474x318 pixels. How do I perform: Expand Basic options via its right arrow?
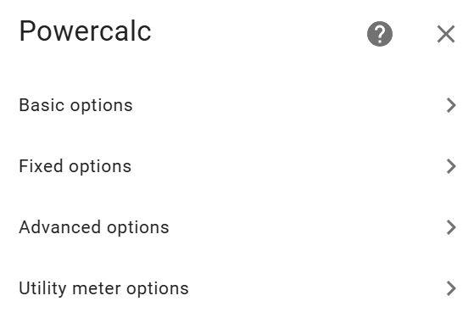click(x=451, y=105)
